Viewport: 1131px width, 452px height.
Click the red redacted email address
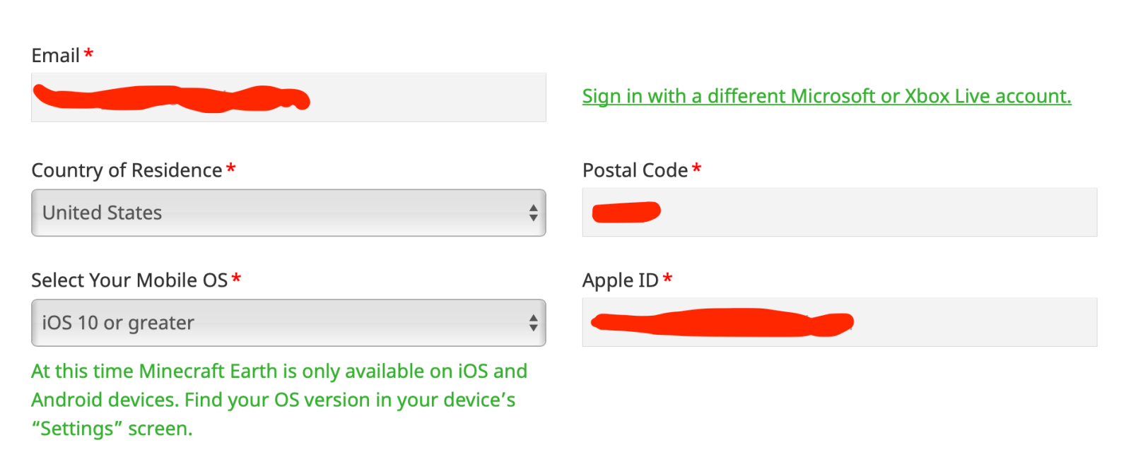coord(170,98)
